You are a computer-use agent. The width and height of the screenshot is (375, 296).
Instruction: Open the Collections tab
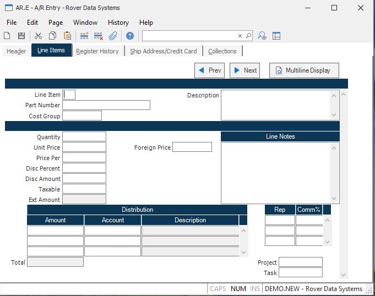pos(222,51)
